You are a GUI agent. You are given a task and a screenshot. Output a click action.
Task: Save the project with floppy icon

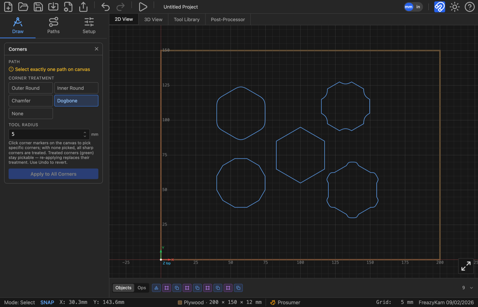tap(38, 7)
